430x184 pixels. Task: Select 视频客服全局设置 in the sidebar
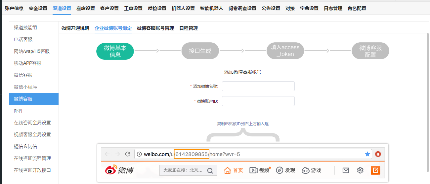[x=34, y=134]
